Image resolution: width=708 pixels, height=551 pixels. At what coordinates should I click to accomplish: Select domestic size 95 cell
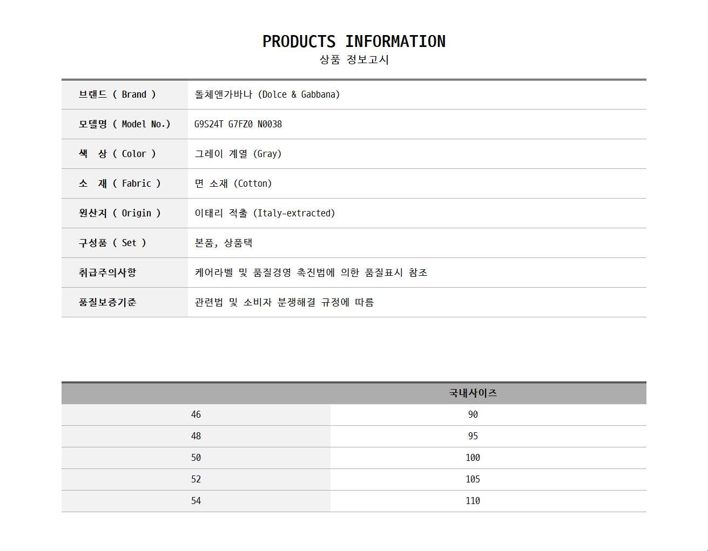[x=473, y=436]
